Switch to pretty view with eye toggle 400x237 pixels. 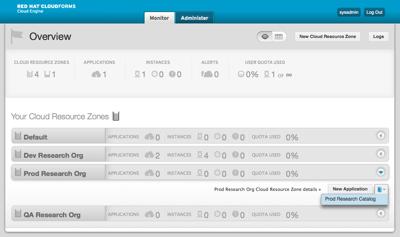pyautogui.click(x=265, y=36)
